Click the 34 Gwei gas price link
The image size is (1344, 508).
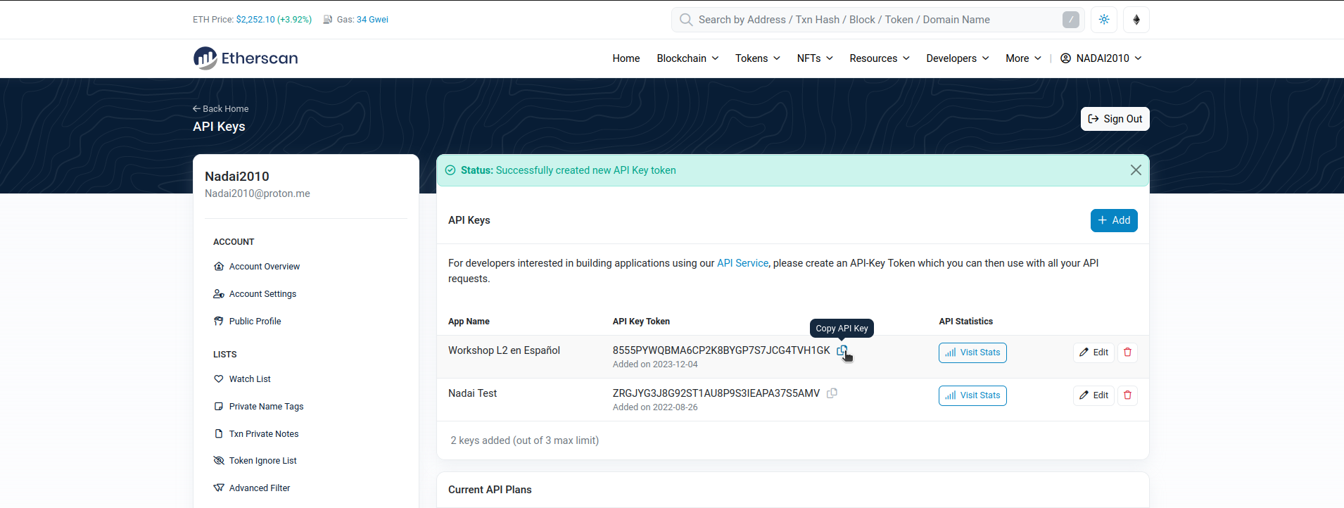coord(372,20)
